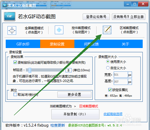
Task: Toggle the 锁定纵横比 checkbox
Action: coord(110,90)
